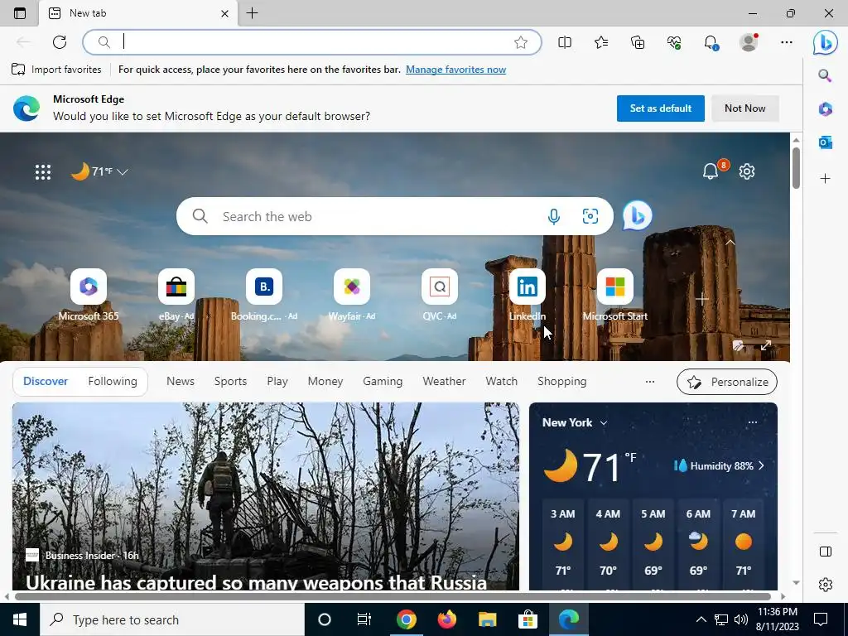This screenshot has width=848, height=636.
Task: Open Outlook in the sidebar
Action: (x=825, y=142)
